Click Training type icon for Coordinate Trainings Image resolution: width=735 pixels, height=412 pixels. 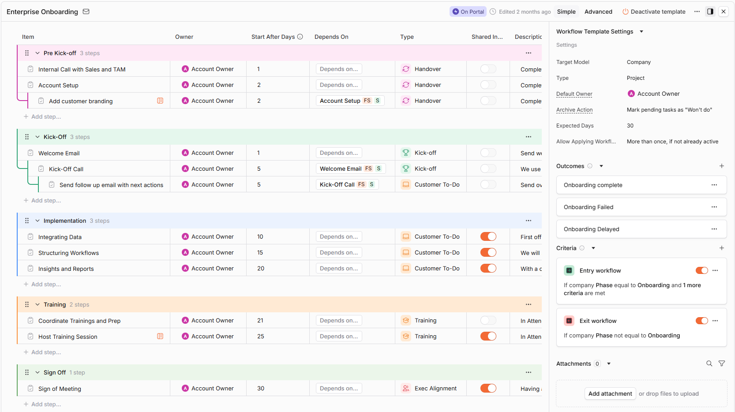click(x=406, y=320)
